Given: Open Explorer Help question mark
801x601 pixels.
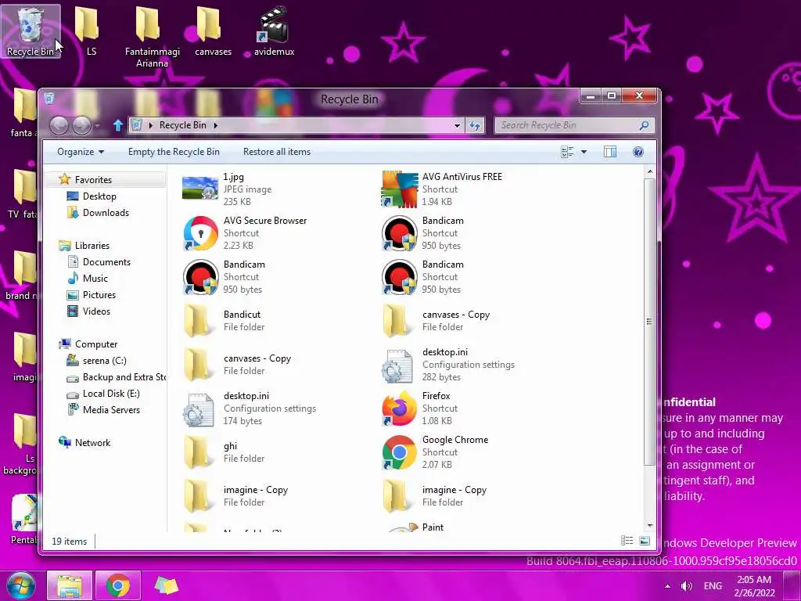Looking at the screenshot, I should (638, 152).
